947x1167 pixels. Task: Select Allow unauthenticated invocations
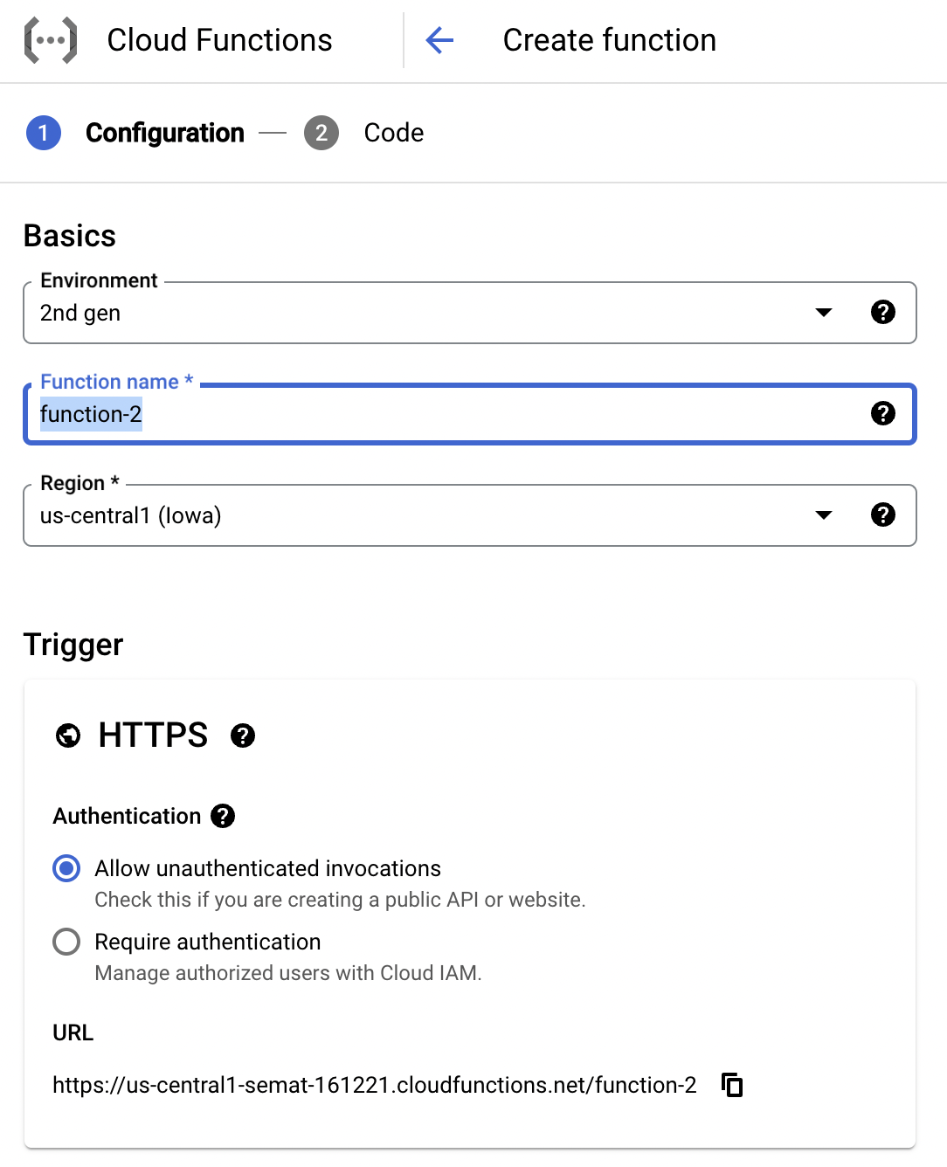[66, 868]
